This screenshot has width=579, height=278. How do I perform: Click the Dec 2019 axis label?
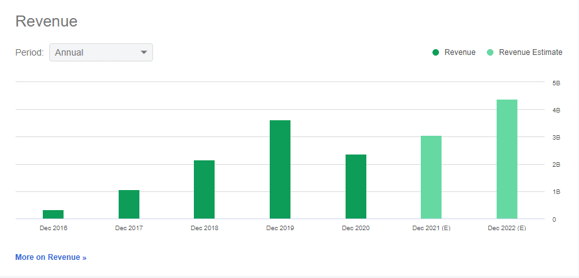click(x=280, y=228)
